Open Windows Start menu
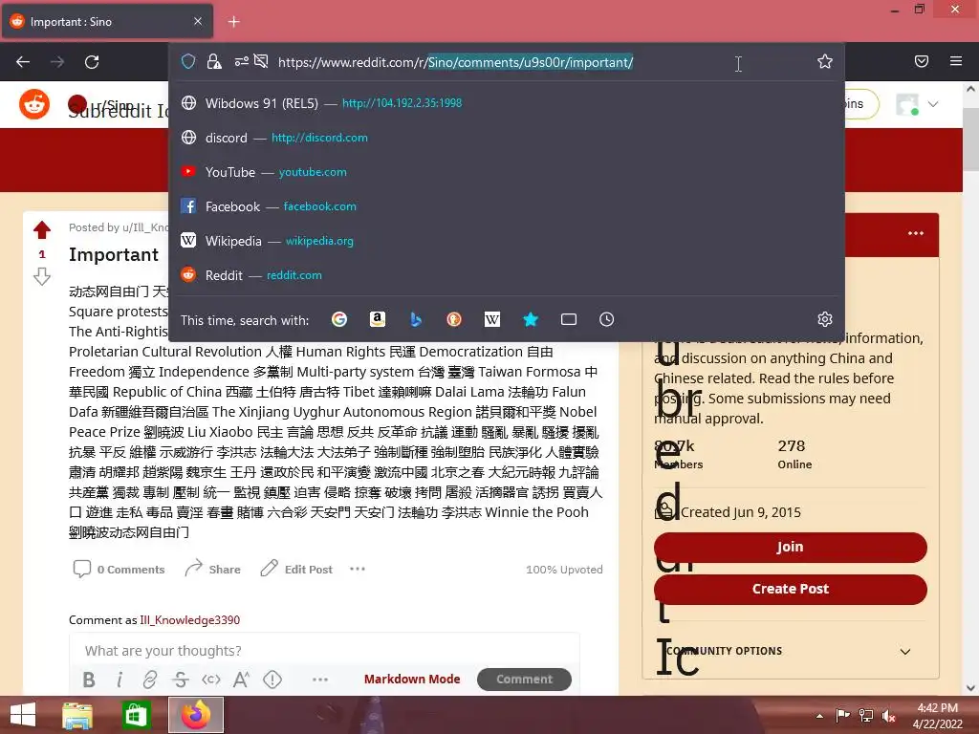 click(23, 715)
